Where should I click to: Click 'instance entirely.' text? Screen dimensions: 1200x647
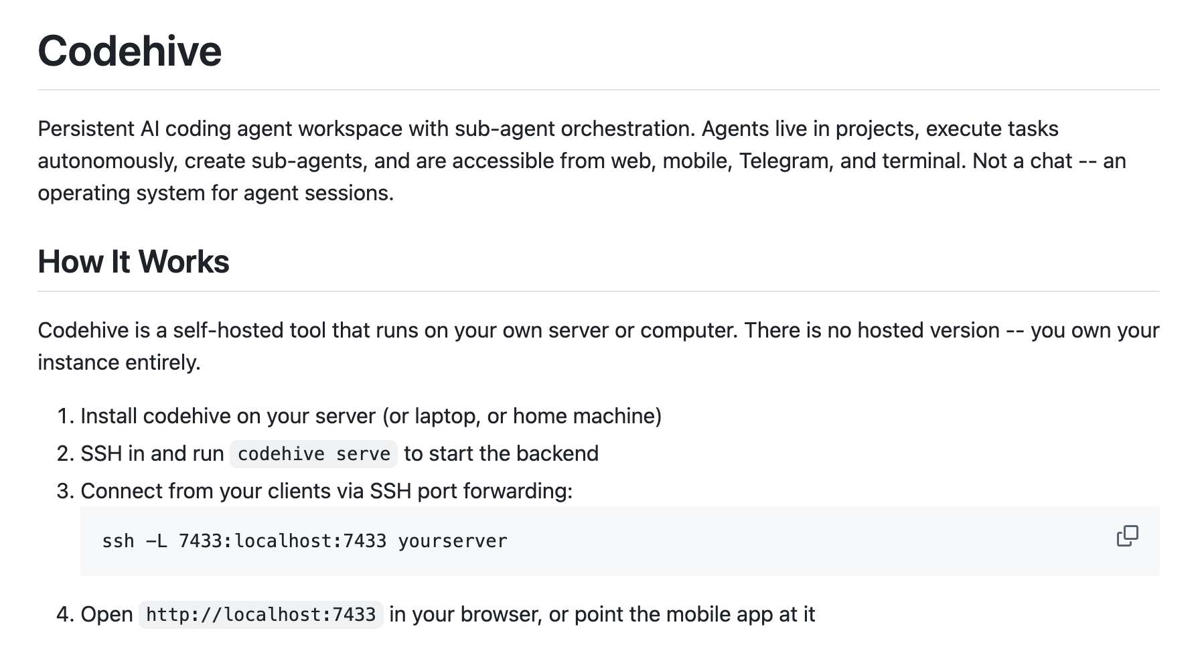[119, 363]
